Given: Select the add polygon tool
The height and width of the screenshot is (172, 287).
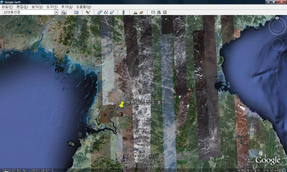Looking at the screenshot, I should (100, 12).
